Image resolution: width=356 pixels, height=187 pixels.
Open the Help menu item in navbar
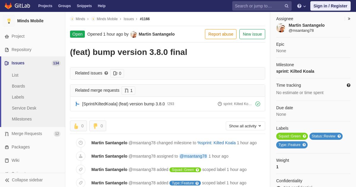(102, 6)
